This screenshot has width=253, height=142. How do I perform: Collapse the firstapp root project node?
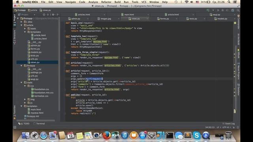click(18, 19)
